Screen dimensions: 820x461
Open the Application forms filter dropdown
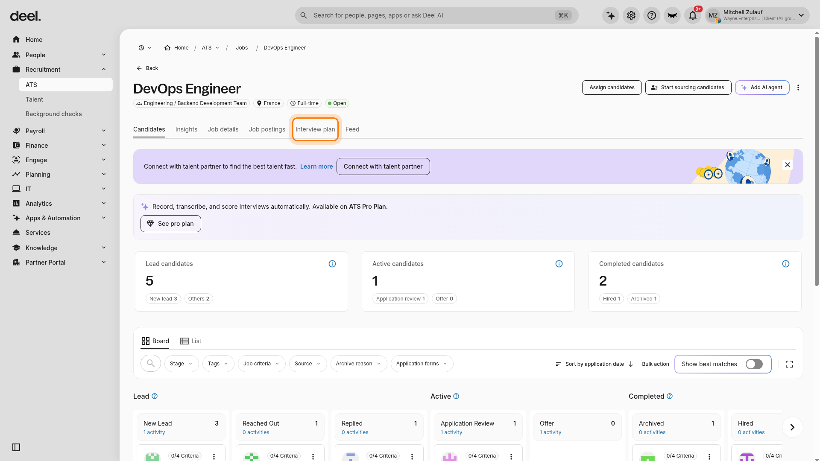click(x=422, y=364)
